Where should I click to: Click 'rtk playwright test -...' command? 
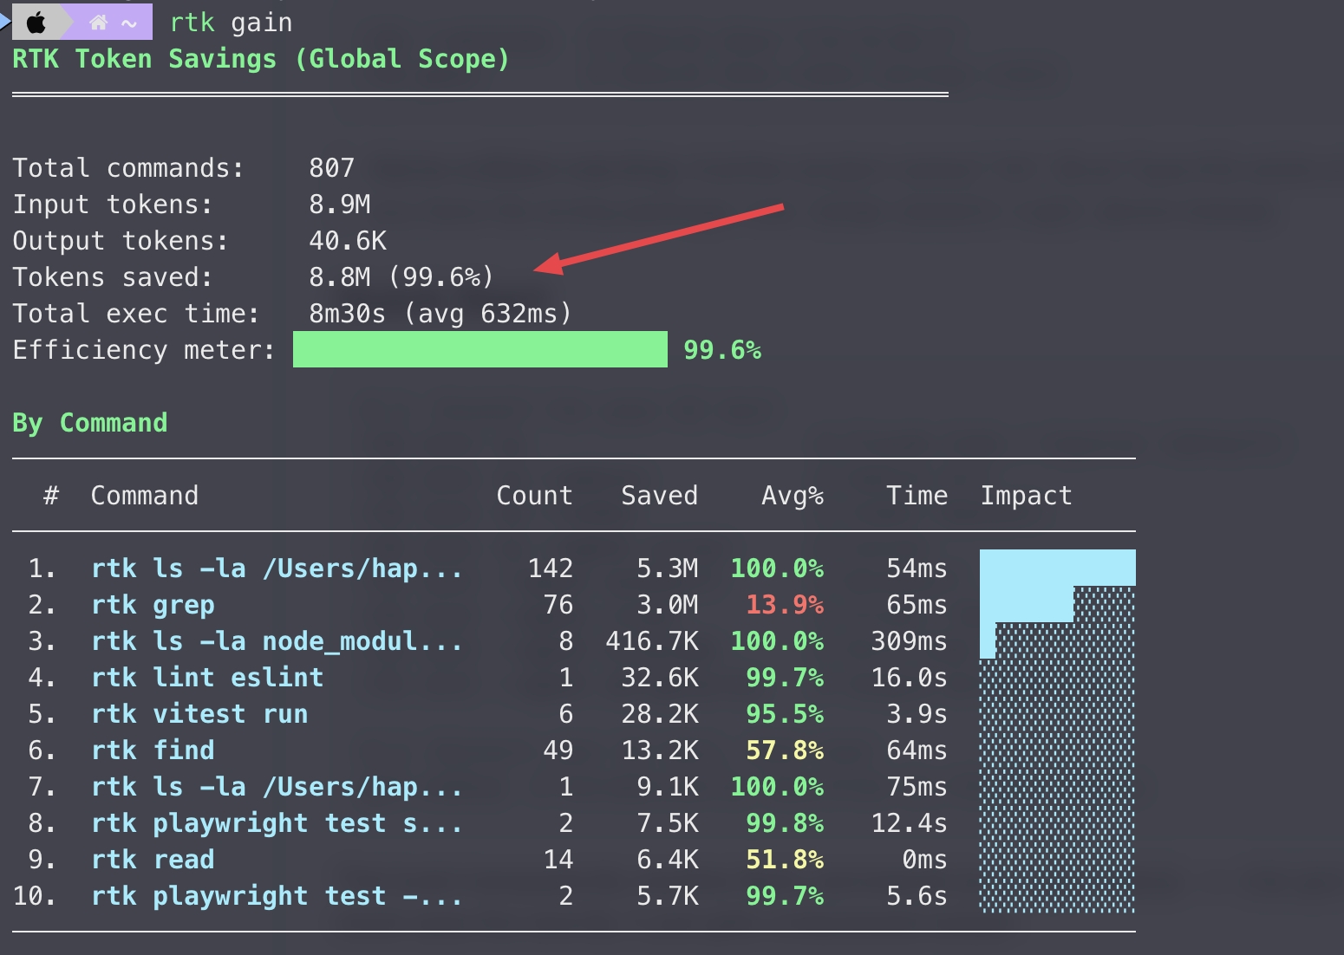click(277, 896)
